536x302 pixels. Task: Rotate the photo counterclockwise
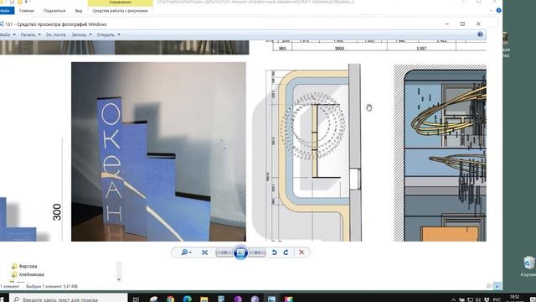[x=274, y=253]
